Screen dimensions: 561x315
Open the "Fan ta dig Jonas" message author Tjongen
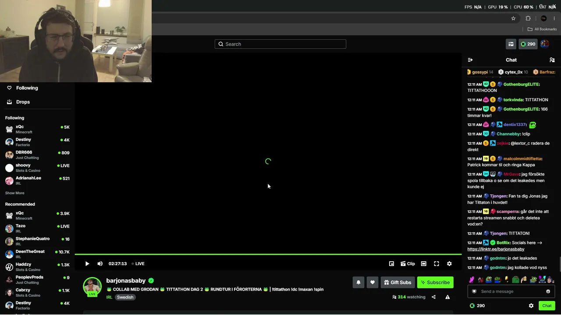click(x=498, y=196)
